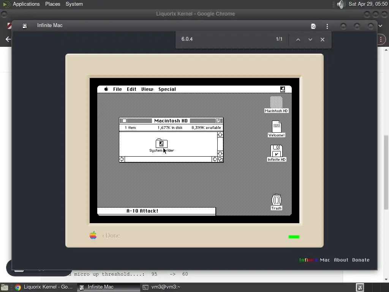Select the Infinite HD disk icon
Screen dimensions: 389x292
277,153
